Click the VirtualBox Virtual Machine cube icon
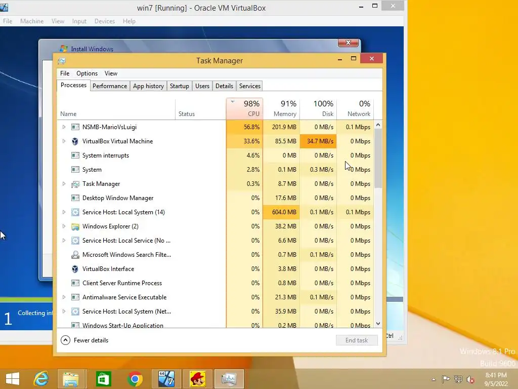The image size is (518, 389). pos(75,141)
